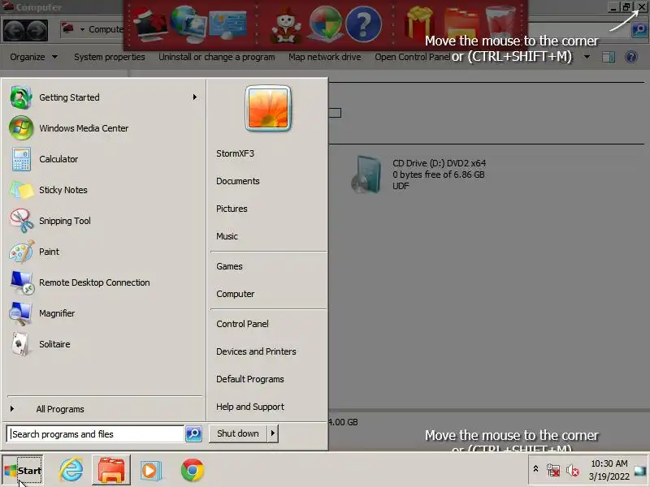Open Devices and Printers
This screenshot has width=650, height=487.
[256, 351]
